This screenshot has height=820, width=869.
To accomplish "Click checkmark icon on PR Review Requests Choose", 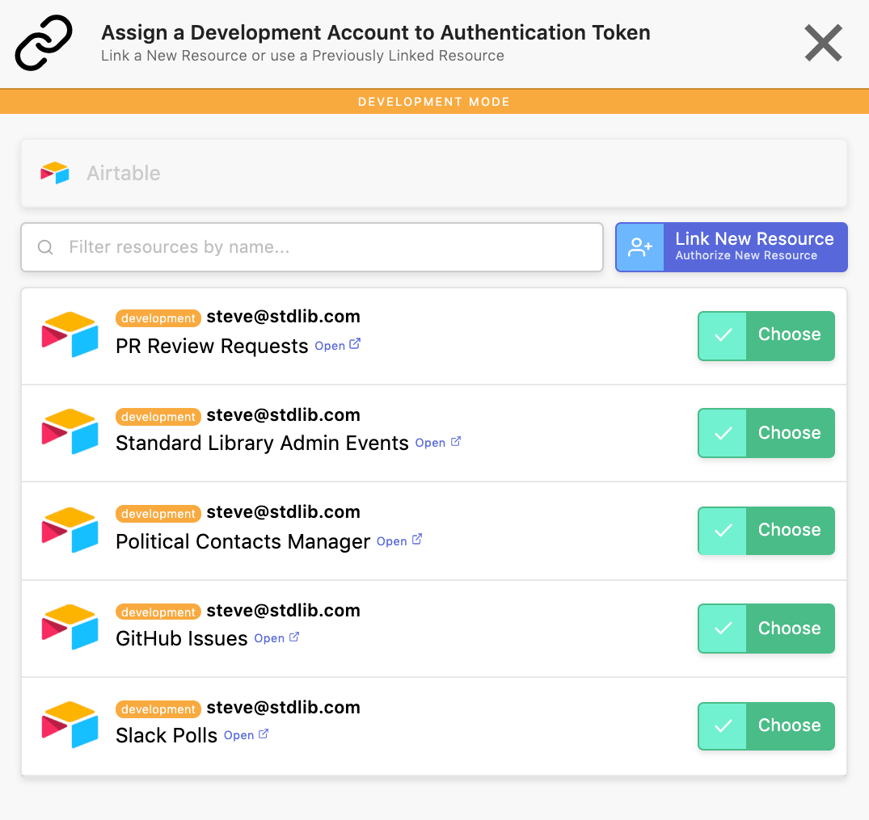I will click(x=723, y=336).
